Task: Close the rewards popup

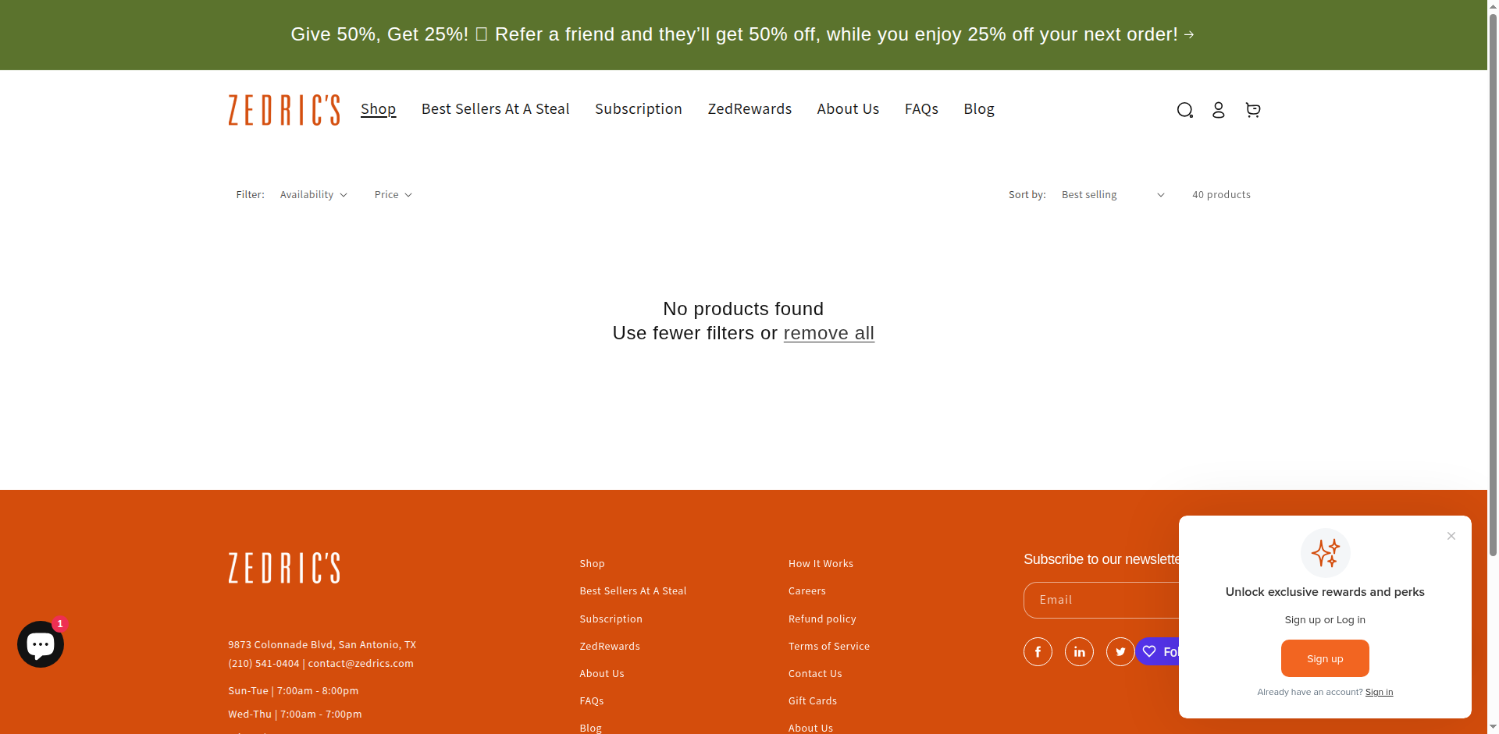Action: 1451,536
